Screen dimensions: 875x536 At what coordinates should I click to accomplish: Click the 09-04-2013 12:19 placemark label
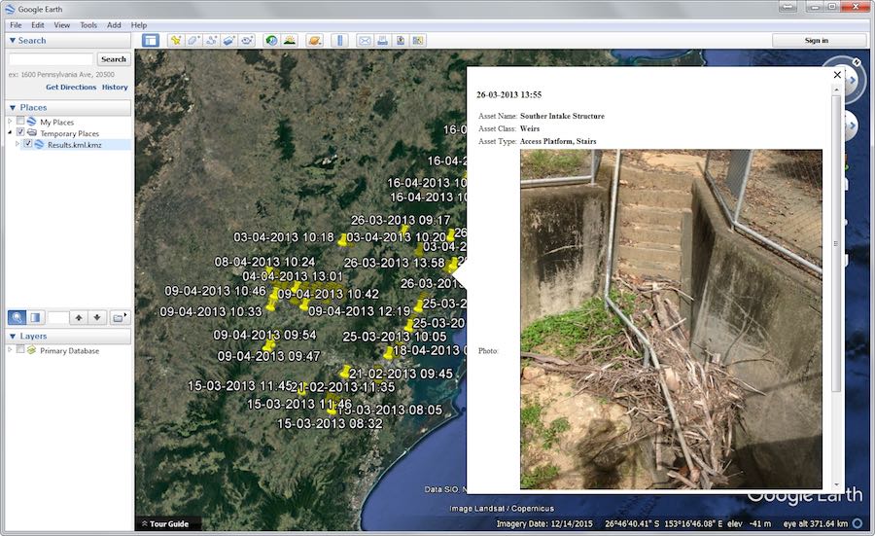[x=360, y=311]
